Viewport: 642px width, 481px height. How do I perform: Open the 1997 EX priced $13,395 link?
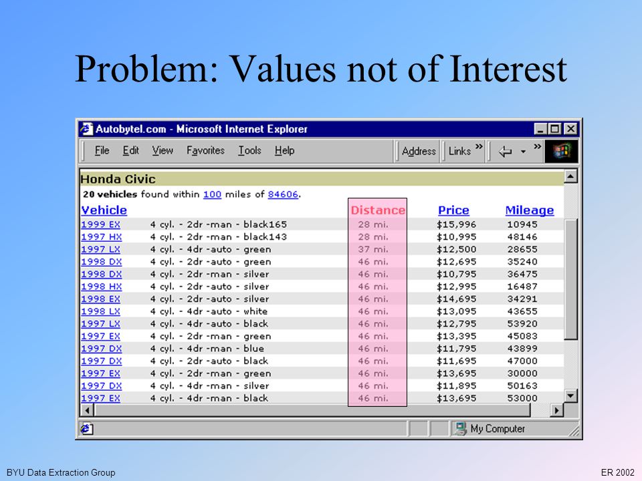pos(101,336)
